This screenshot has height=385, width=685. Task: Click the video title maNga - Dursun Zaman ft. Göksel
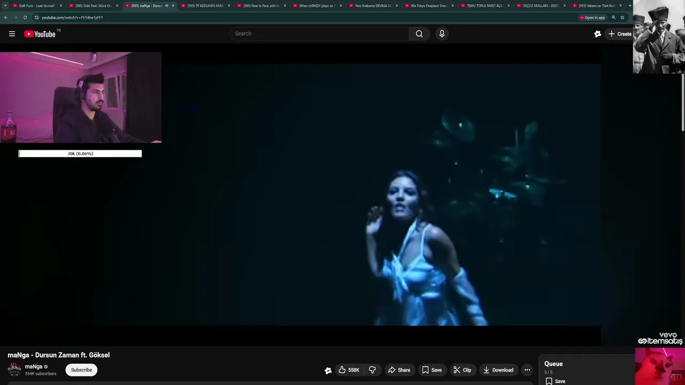coord(58,355)
